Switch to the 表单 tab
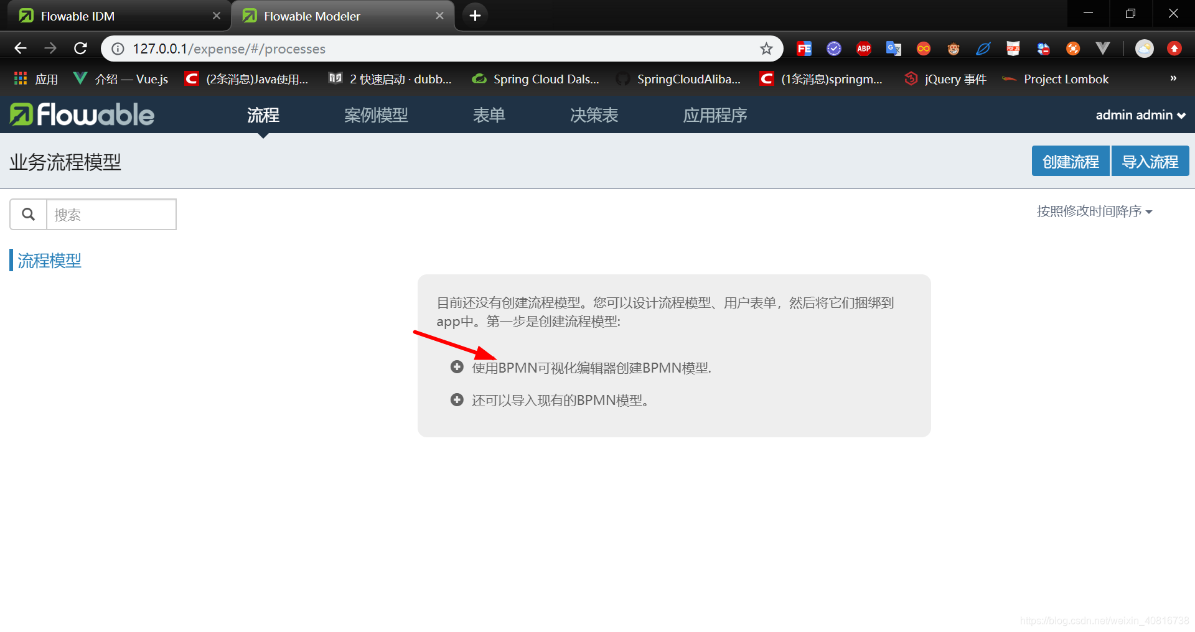Image resolution: width=1195 pixels, height=632 pixels. 489,114
